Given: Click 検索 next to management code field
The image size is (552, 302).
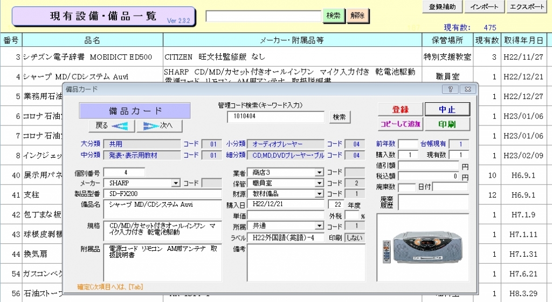Looking at the screenshot, I should (340, 117).
